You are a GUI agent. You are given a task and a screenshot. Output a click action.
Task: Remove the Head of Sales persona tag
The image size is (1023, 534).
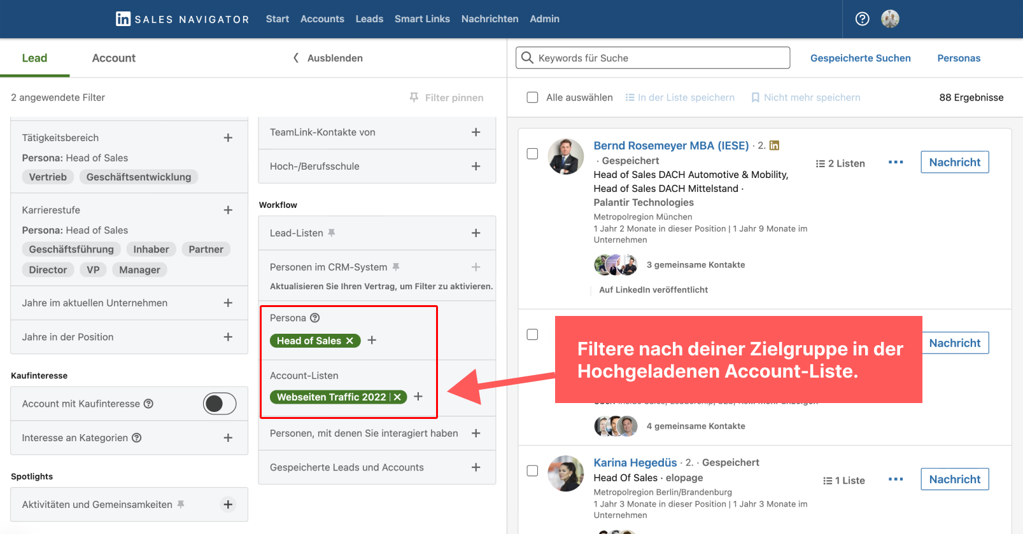click(x=349, y=341)
